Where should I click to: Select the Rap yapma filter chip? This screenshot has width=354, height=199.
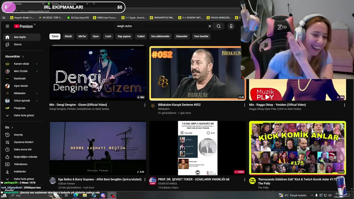coord(124,36)
